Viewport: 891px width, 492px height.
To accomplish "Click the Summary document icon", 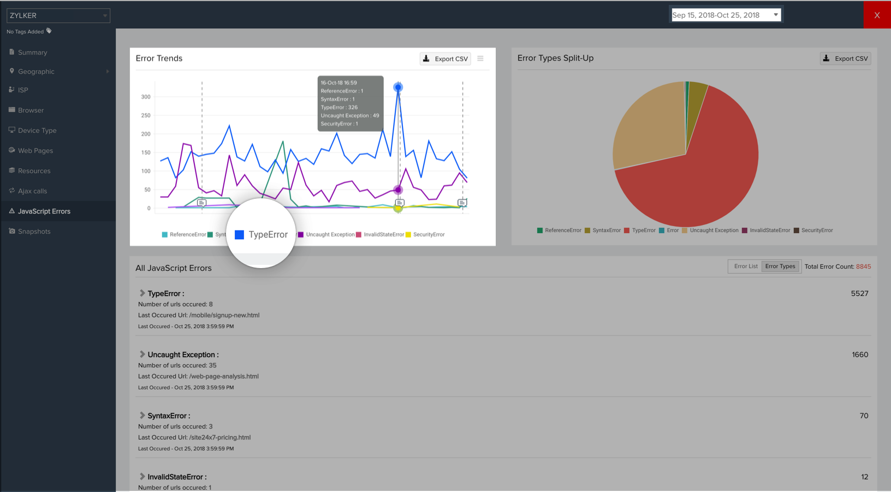I will point(11,52).
